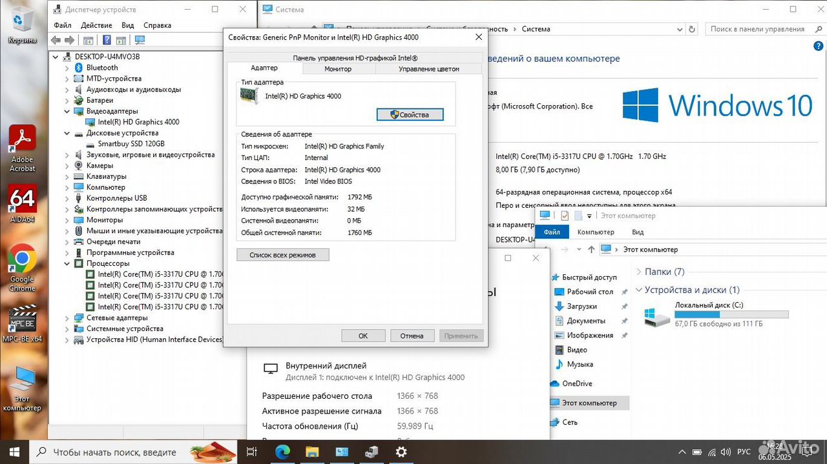This screenshot has width=827, height=464.
Task: Switch to the Монитор tab
Action: (x=338, y=69)
